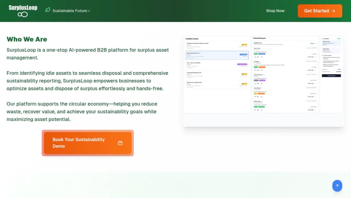Screen dimensions: 351x198
Task: Click the Get Started button
Action: [320, 11]
